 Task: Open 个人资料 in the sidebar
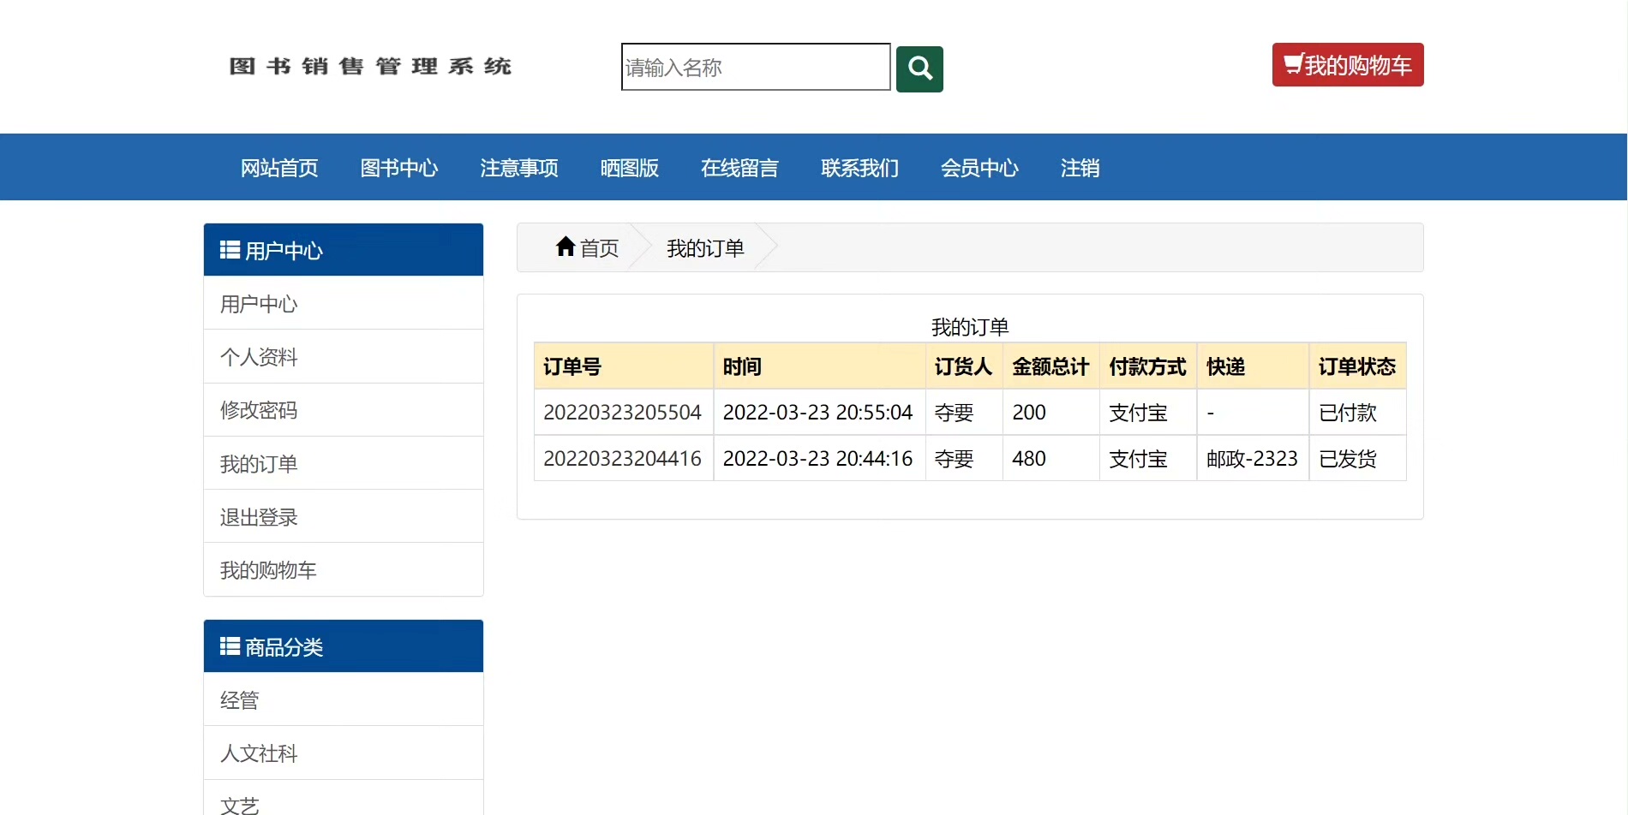point(259,357)
